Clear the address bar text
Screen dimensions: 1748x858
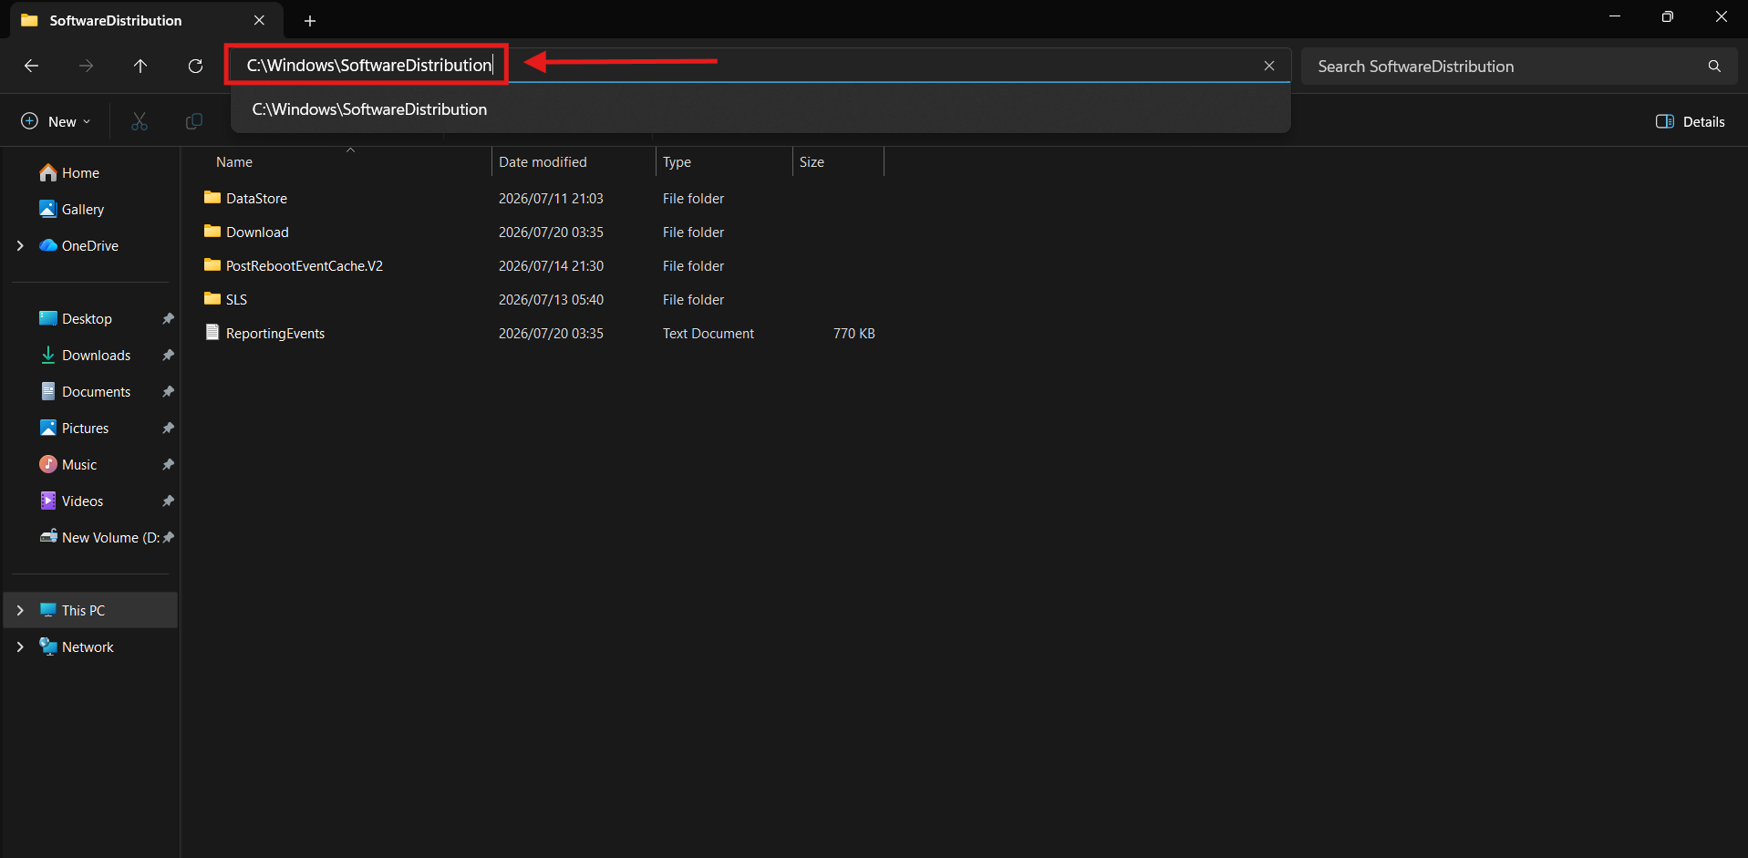(x=1269, y=66)
